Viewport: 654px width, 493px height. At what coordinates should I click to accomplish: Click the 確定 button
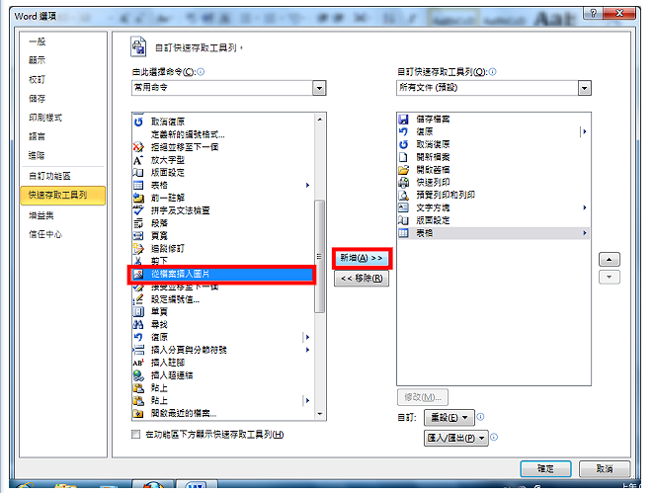point(545,469)
